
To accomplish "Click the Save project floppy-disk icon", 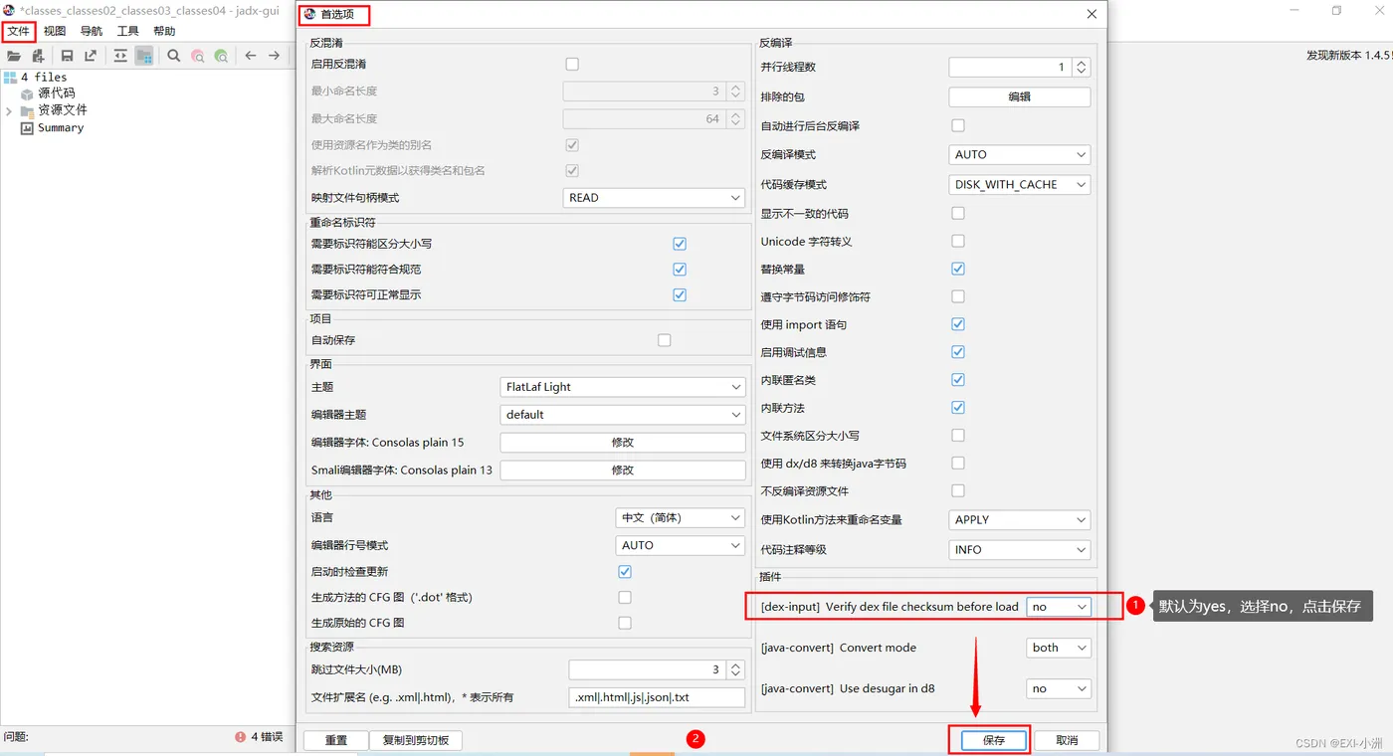I will click(x=67, y=57).
